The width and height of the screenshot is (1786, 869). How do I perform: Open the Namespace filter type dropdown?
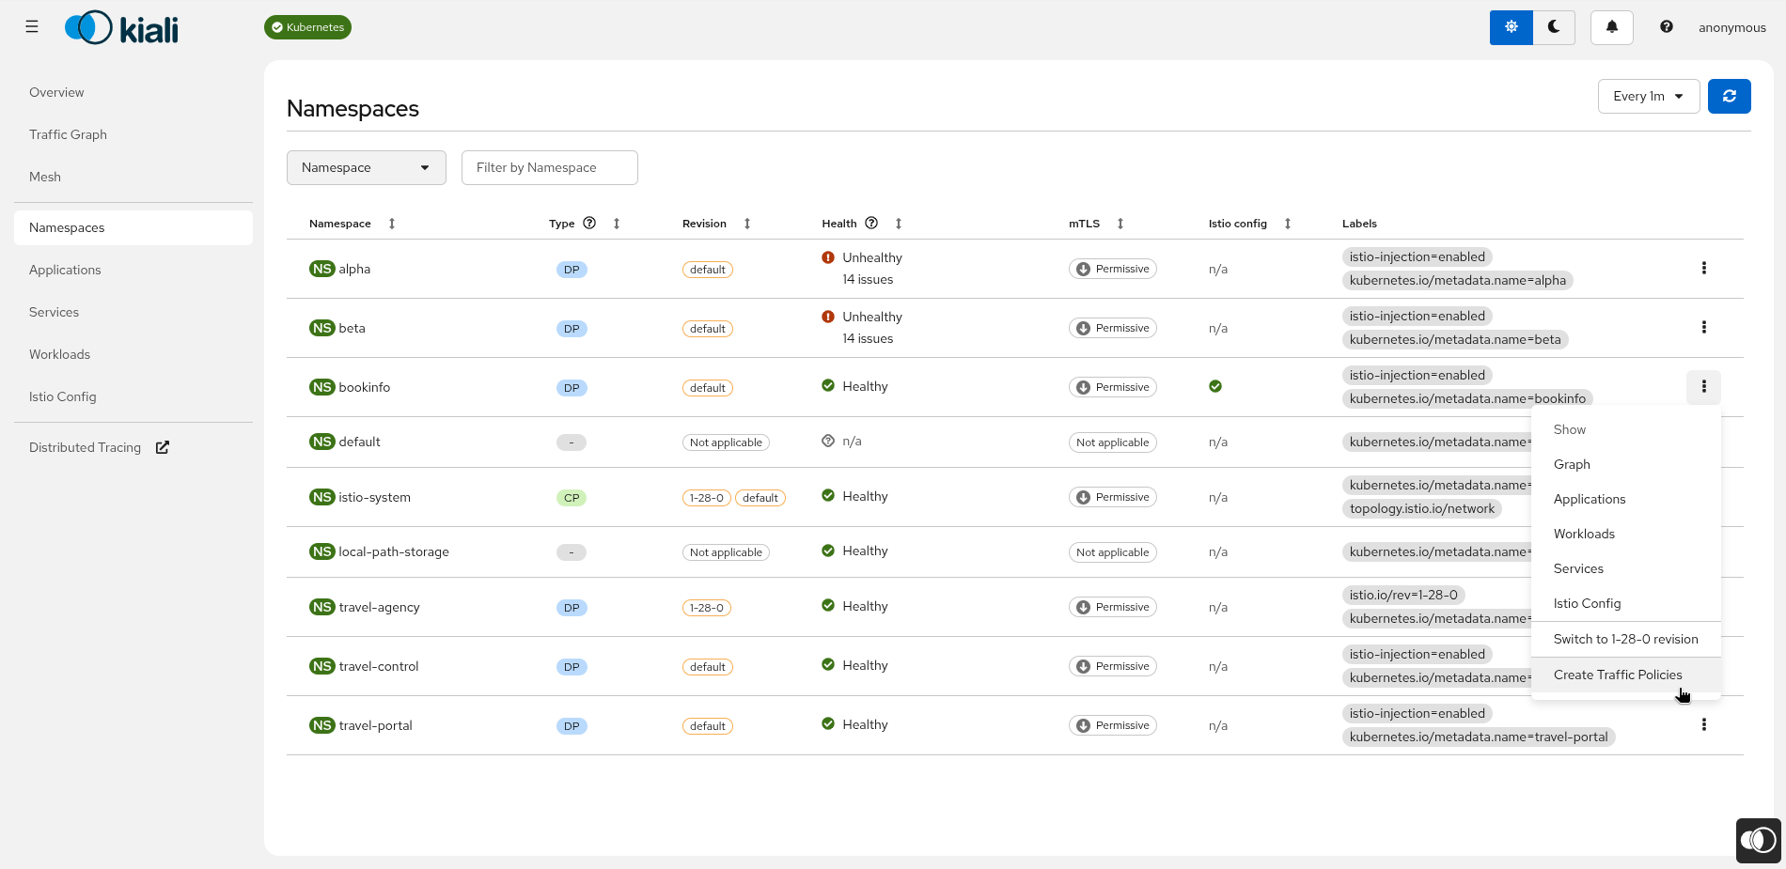[366, 167]
